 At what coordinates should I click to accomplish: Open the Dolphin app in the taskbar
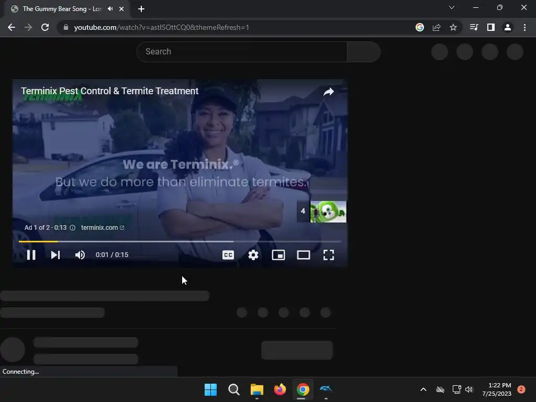point(326,389)
